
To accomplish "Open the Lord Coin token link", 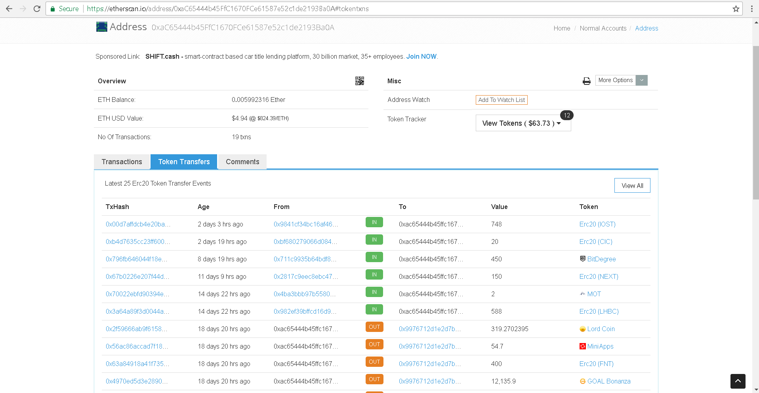I will (601, 329).
